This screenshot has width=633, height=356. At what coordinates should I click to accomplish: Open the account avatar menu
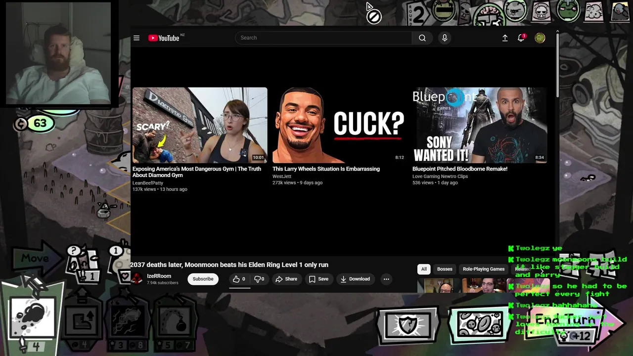(x=540, y=38)
